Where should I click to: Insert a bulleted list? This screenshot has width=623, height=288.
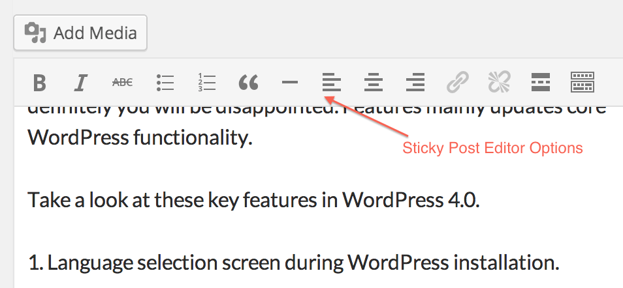point(165,83)
